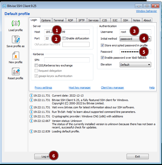Click the SPN input field
This screenshot has height=165, width=162.
(x=67, y=60)
